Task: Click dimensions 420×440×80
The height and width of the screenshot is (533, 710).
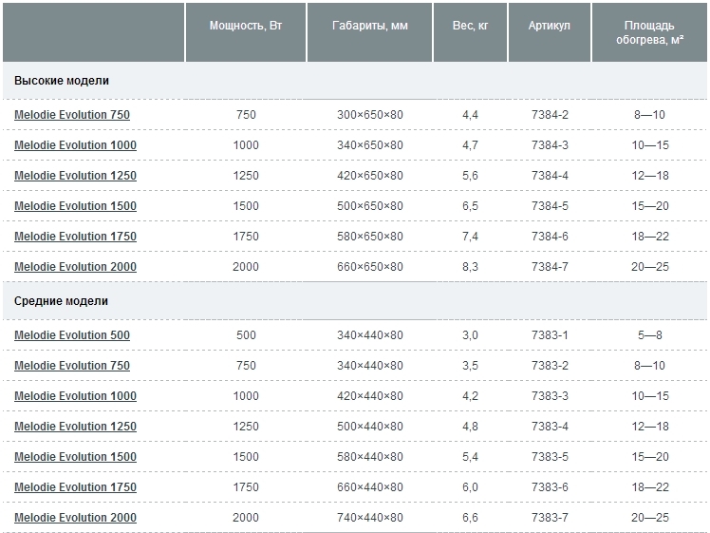Action: coord(370,395)
